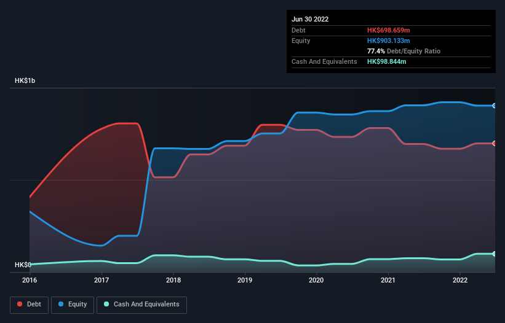Select the 2020 axis label

point(316,280)
